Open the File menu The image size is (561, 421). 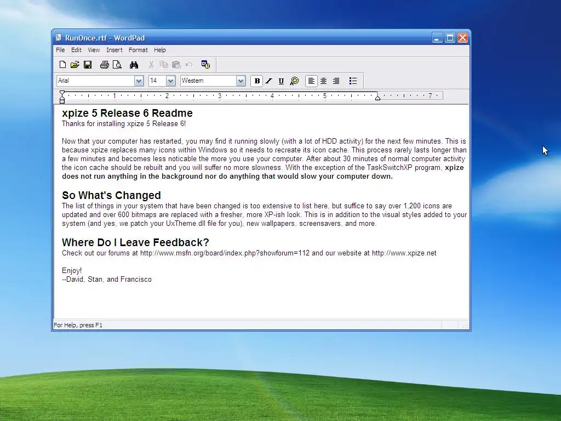tap(60, 50)
